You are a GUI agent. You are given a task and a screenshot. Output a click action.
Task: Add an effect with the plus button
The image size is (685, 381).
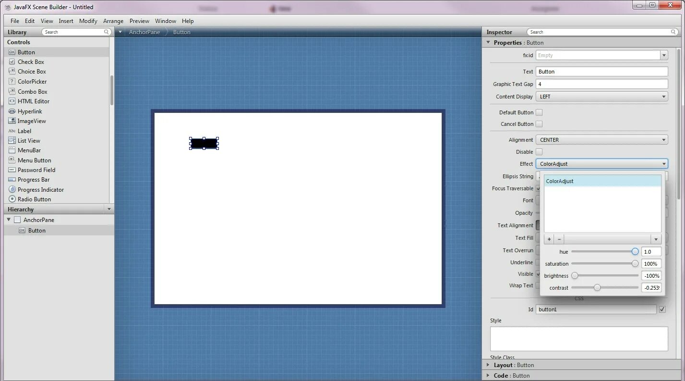(549, 239)
